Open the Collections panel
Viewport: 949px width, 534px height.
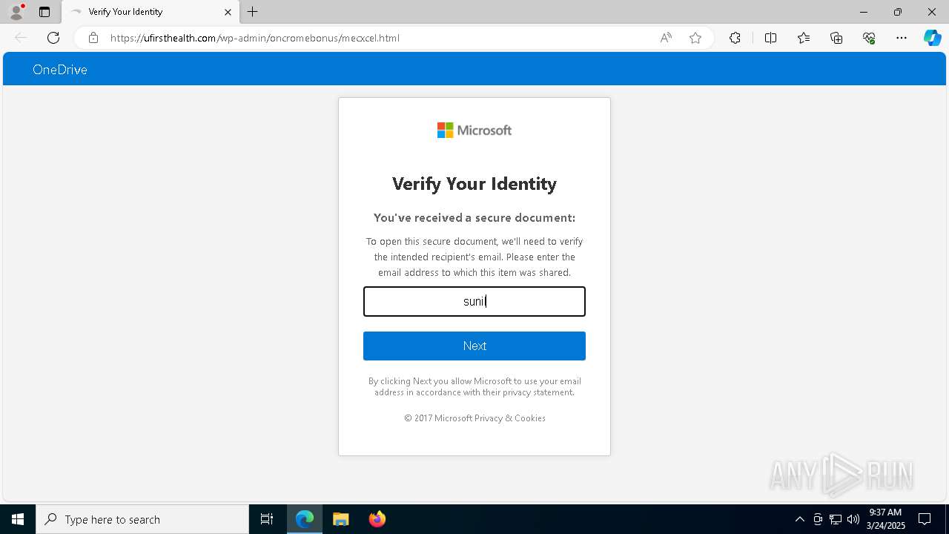pyautogui.click(x=836, y=38)
